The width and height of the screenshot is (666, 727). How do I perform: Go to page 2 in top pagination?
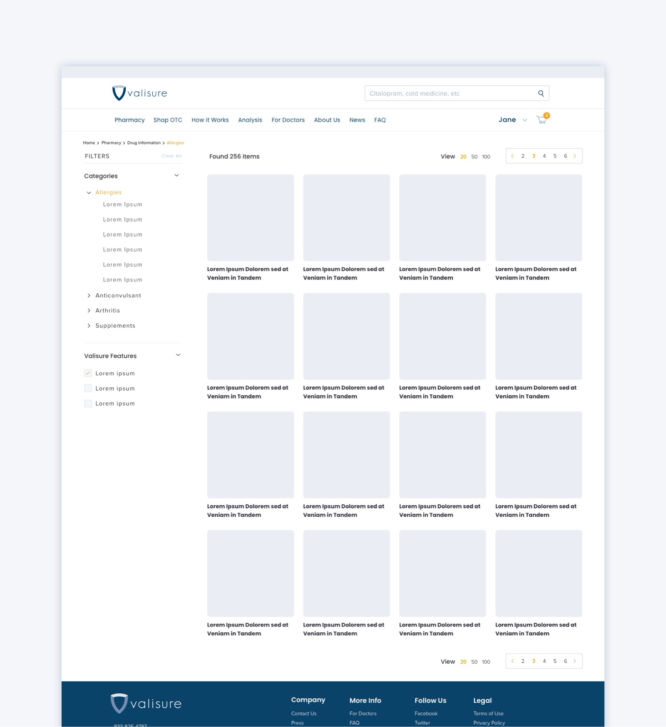pos(523,156)
